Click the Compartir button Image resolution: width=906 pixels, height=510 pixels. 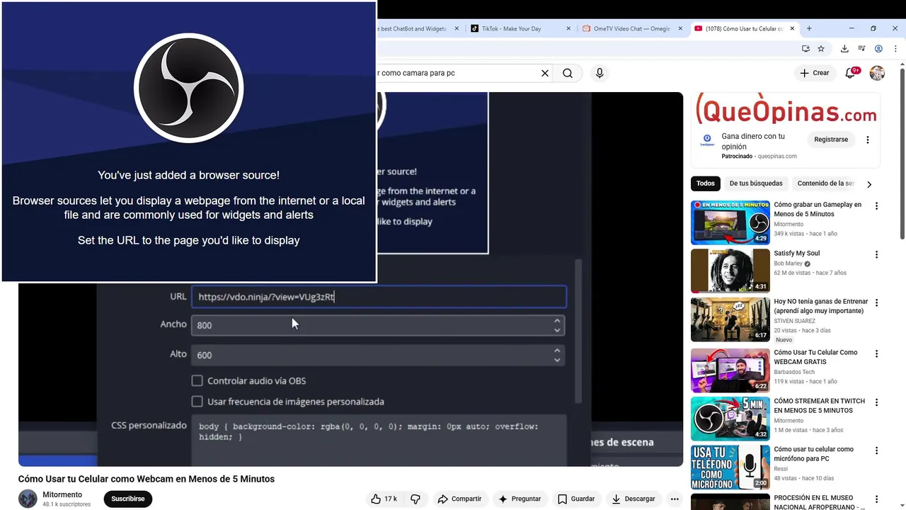[459, 499]
